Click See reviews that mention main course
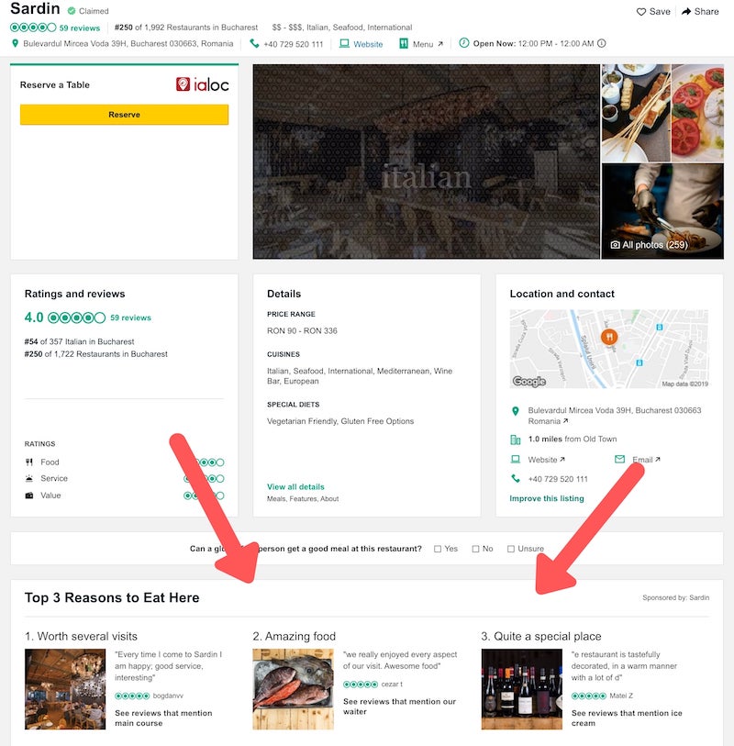Viewport: 734px width, 746px height. click(163, 718)
